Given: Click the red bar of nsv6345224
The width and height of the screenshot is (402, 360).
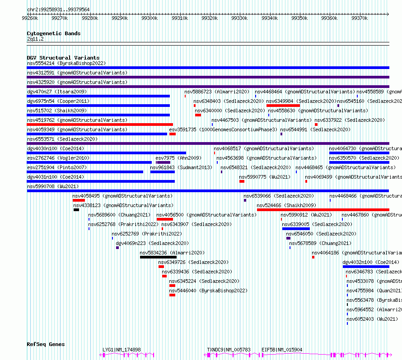Looking at the screenshot, I should (172, 286).
